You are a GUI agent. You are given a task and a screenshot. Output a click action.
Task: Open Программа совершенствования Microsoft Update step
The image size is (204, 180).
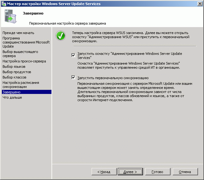point(26,42)
